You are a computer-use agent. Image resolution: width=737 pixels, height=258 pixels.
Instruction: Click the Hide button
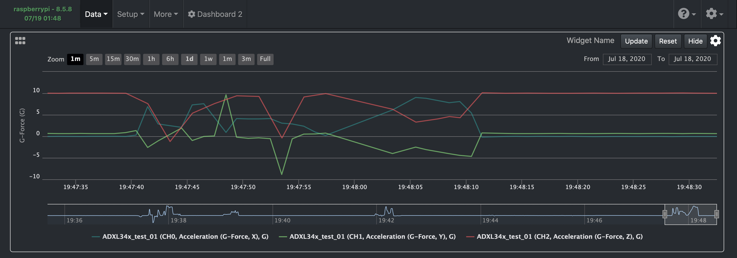coord(696,41)
